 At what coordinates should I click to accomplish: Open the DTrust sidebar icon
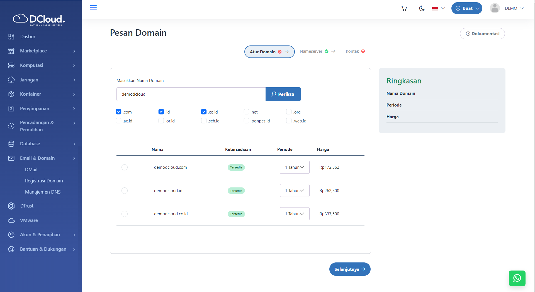[11, 206]
